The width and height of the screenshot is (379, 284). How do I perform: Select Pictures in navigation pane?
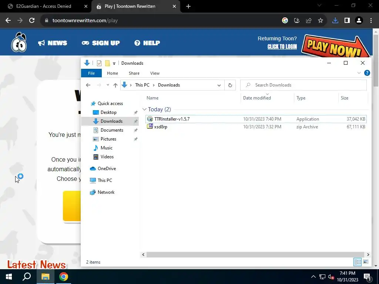click(x=108, y=139)
